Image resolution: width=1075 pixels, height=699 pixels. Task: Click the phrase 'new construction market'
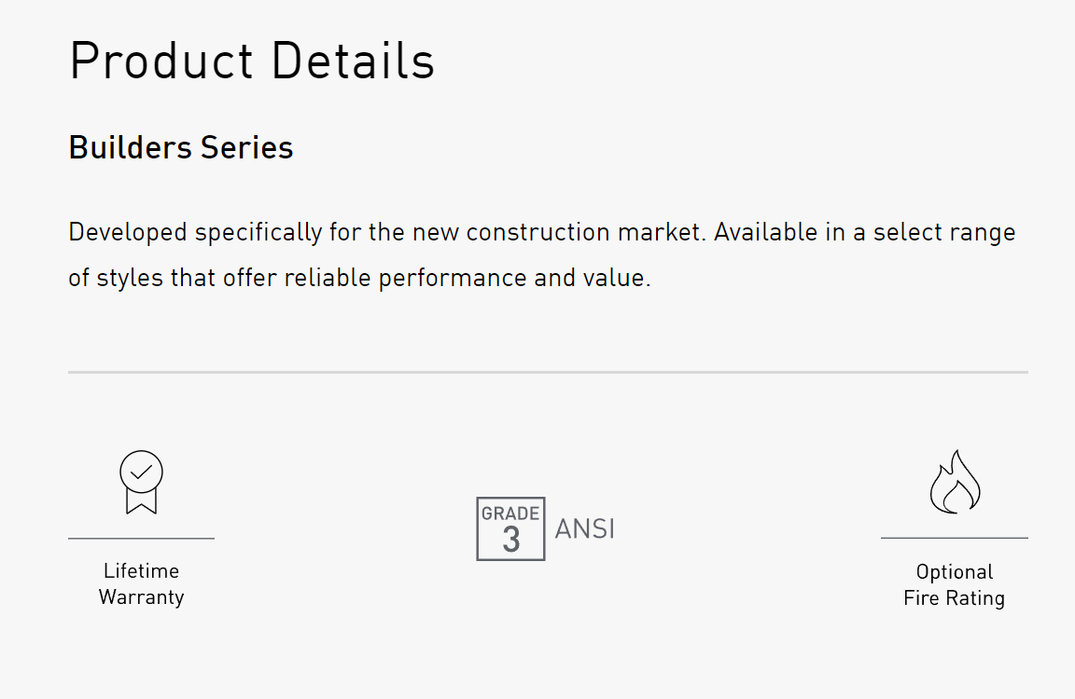[558, 232]
